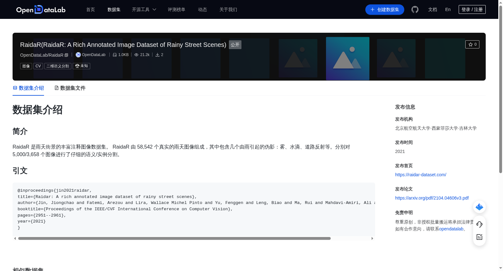Click the 简介 section heading
The height and width of the screenshot is (271, 503).
[x=20, y=131]
